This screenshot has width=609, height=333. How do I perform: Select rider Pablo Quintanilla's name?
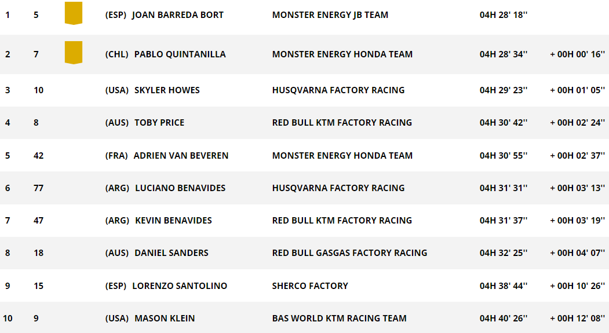click(x=180, y=54)
